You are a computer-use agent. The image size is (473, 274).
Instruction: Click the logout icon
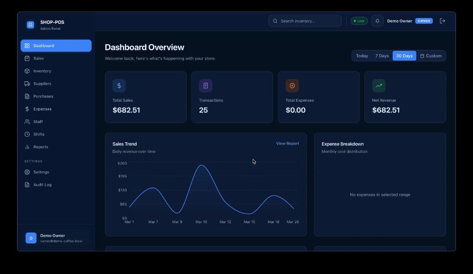pyautogui.click(x=443, y=21)
